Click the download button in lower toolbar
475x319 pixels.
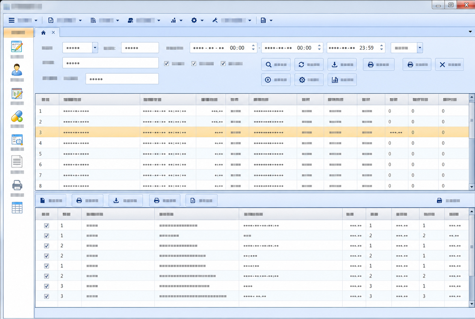coord(126,201)
